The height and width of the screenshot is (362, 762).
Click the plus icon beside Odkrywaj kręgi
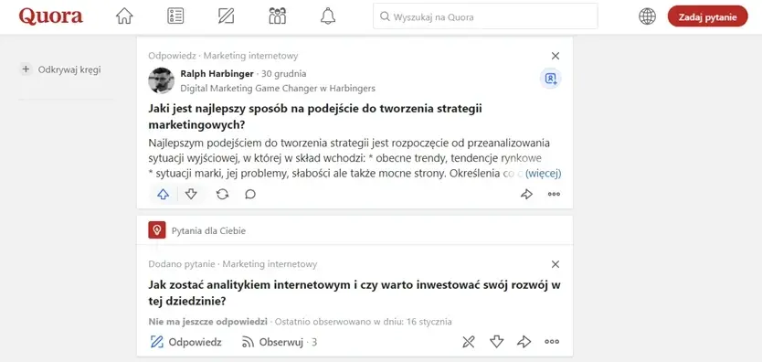tap(26, 69)
